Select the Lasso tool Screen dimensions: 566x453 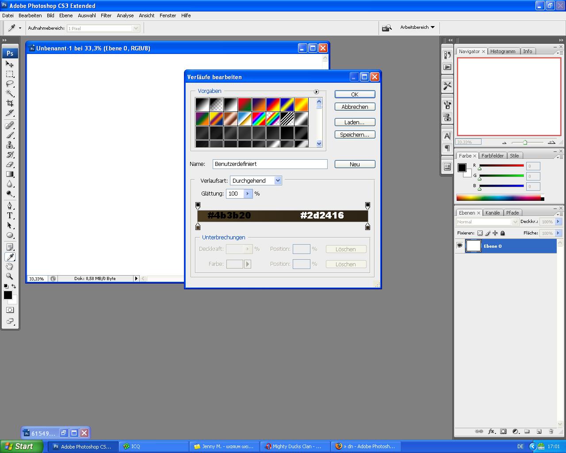point(10,84)
